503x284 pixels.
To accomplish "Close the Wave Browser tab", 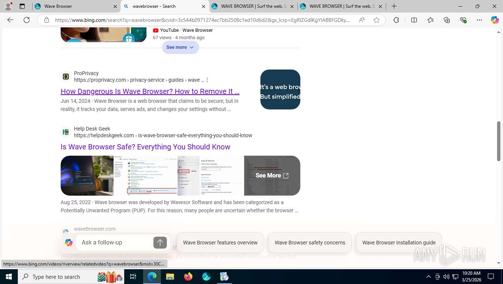I will click(115, 6).
